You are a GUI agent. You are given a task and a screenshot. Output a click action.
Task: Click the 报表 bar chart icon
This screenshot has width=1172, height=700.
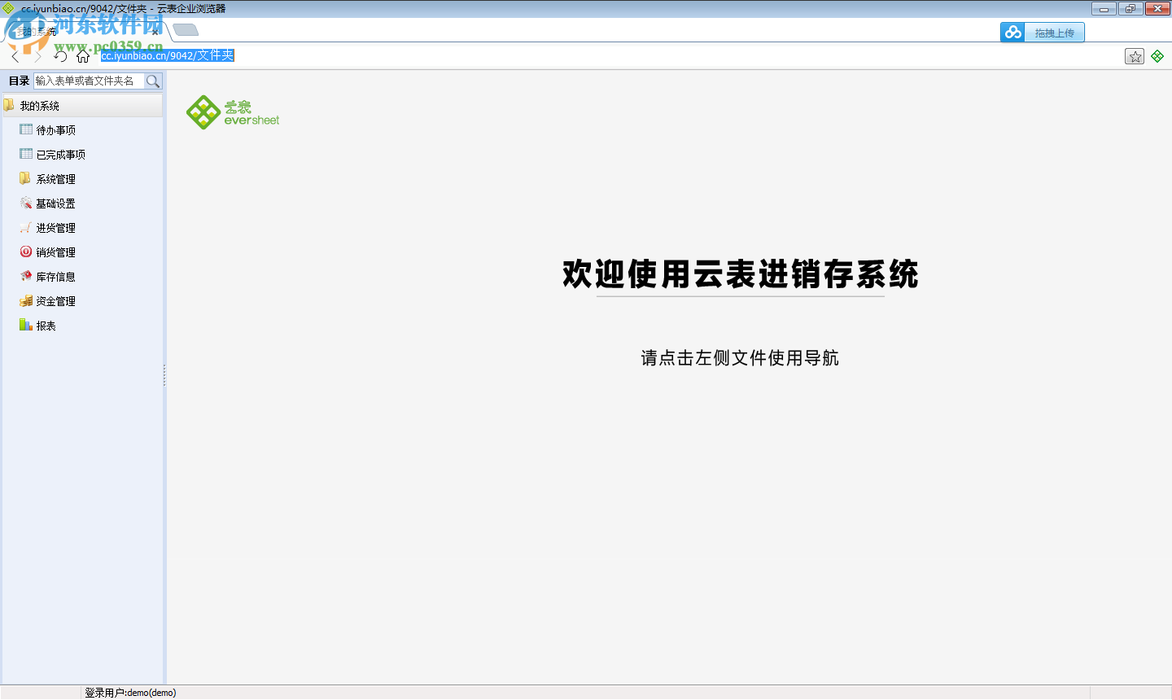click(26, 325)
